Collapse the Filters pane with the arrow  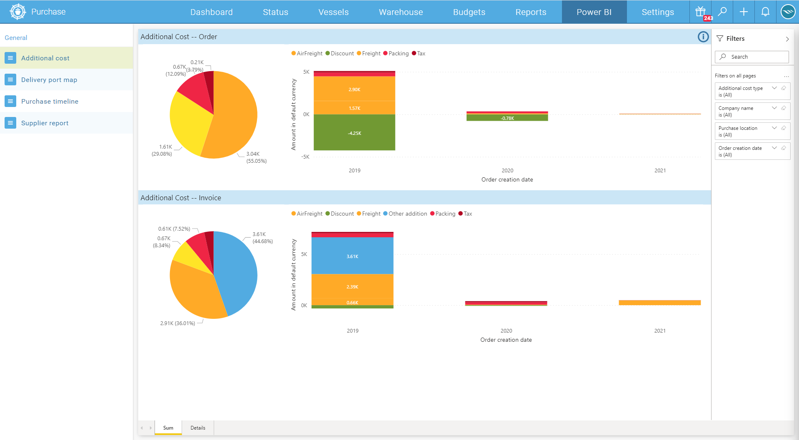coord(787,39)
